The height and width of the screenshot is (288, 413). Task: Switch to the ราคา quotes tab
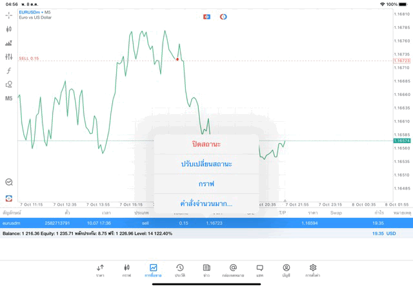(x=100, y=270)
